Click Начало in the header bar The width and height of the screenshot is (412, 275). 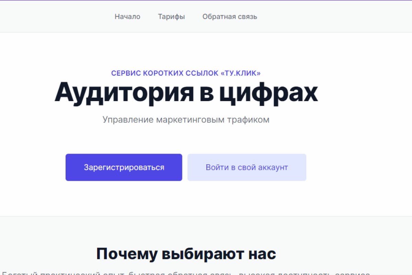coord(127,16)
